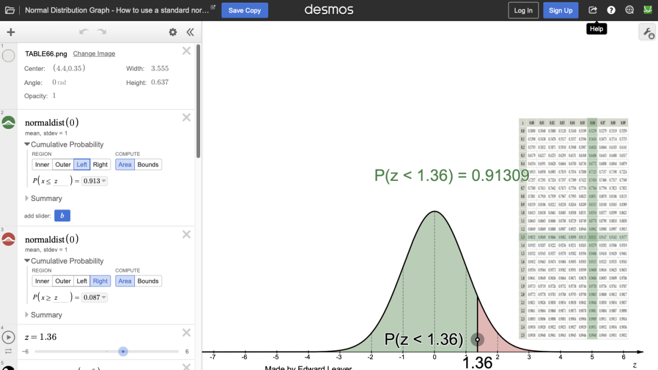Edit the image Angle value 0 rad
This screenshot has height=370, width=658.
tap(59, 83)
